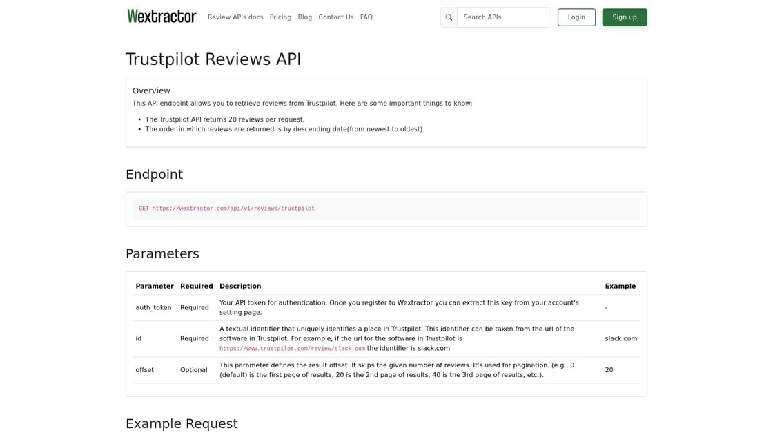The image size is (773, 435).
Task: Select the offset parameter name
Action: tap(144, 370)
